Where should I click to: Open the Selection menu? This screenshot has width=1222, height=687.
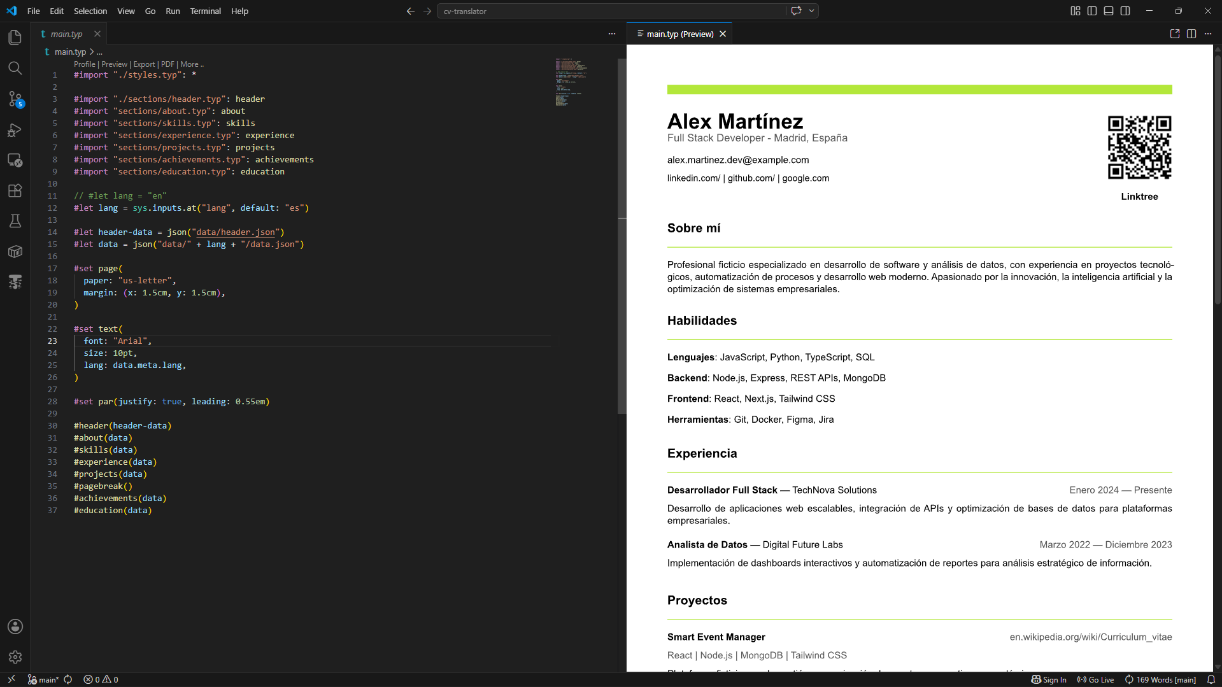90,11
